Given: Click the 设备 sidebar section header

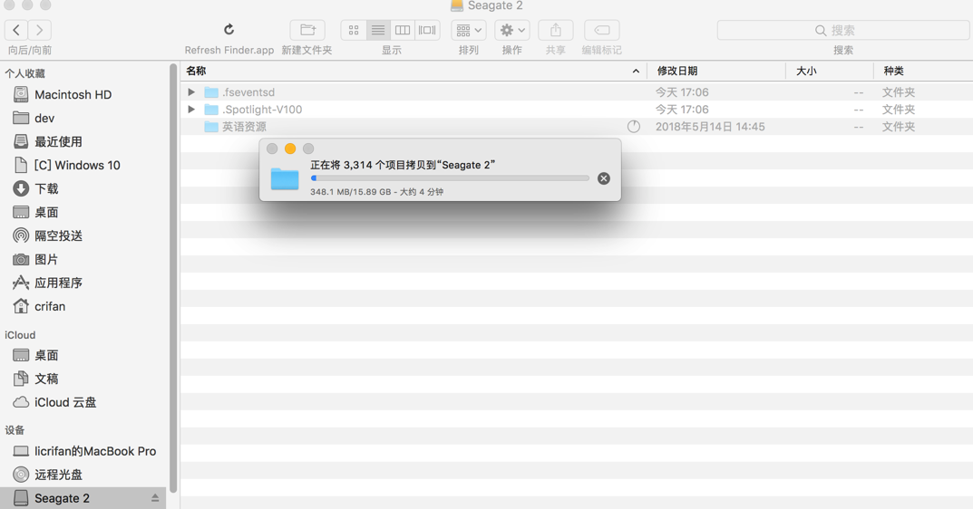Looking at the screenshot, I should point(15,430).
